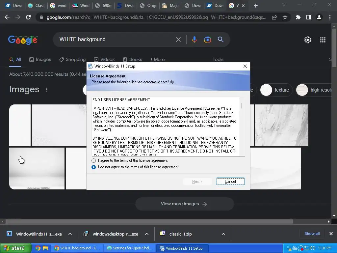
Task: Open a new Chrome tab
Action: 255,6
